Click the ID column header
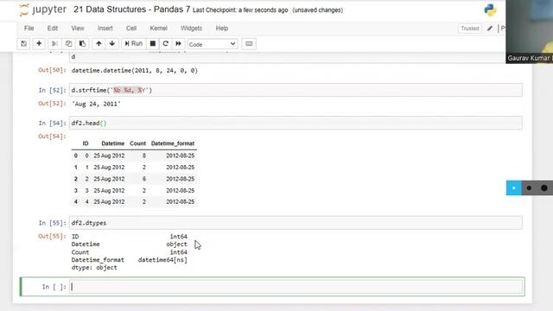The image size is (553, 311). tap(86, 143)
